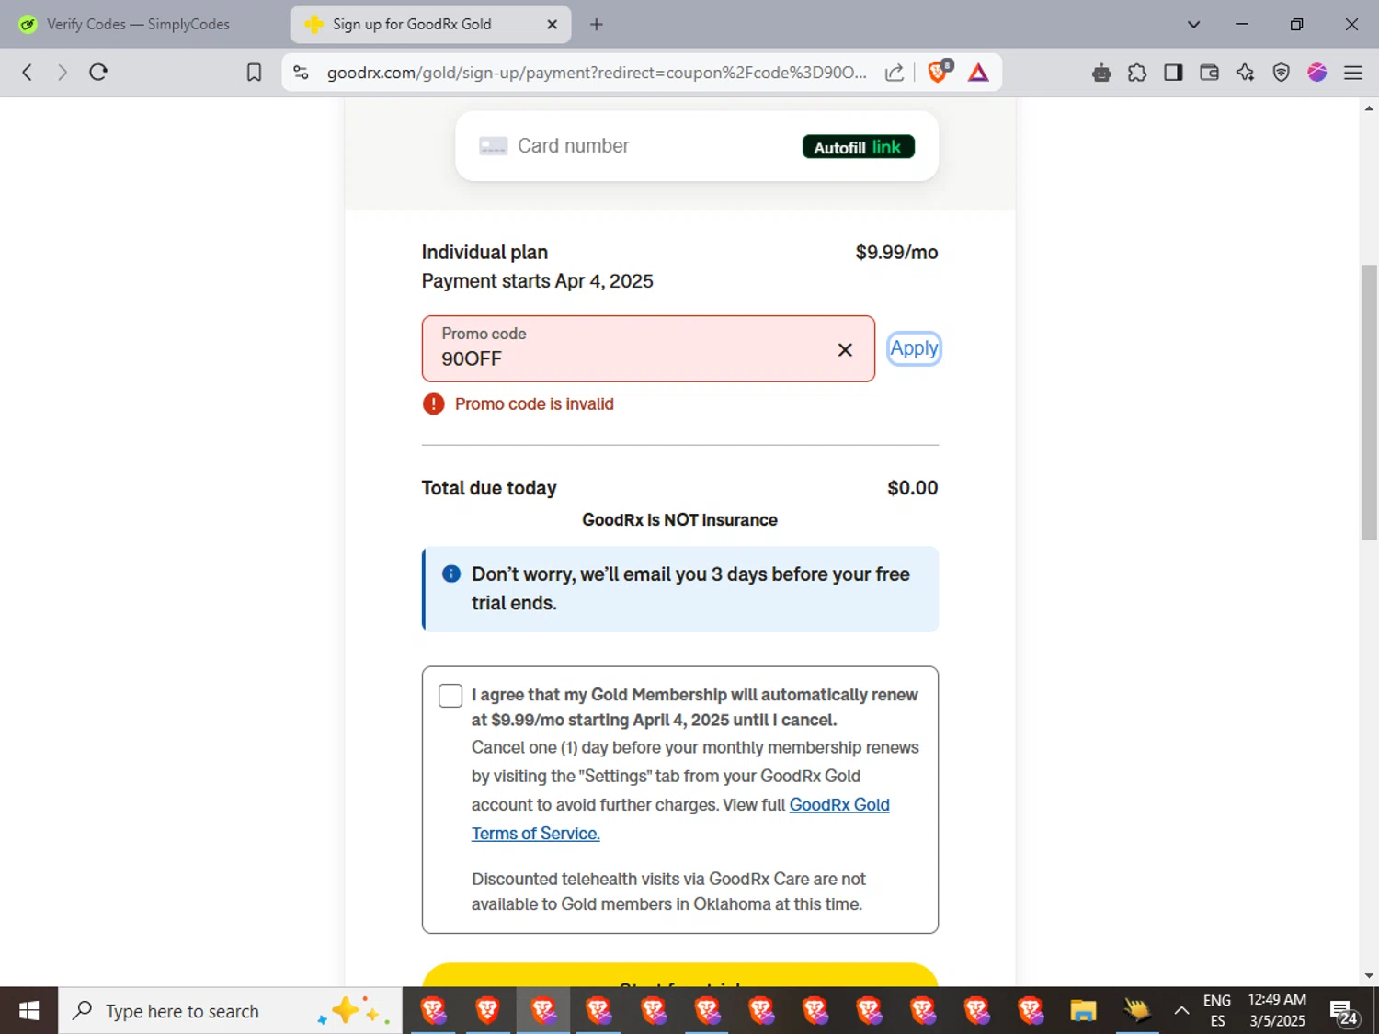1379x1034 pixels.
Task: Open the profile avatar menu
Action: click(1316, 73)
